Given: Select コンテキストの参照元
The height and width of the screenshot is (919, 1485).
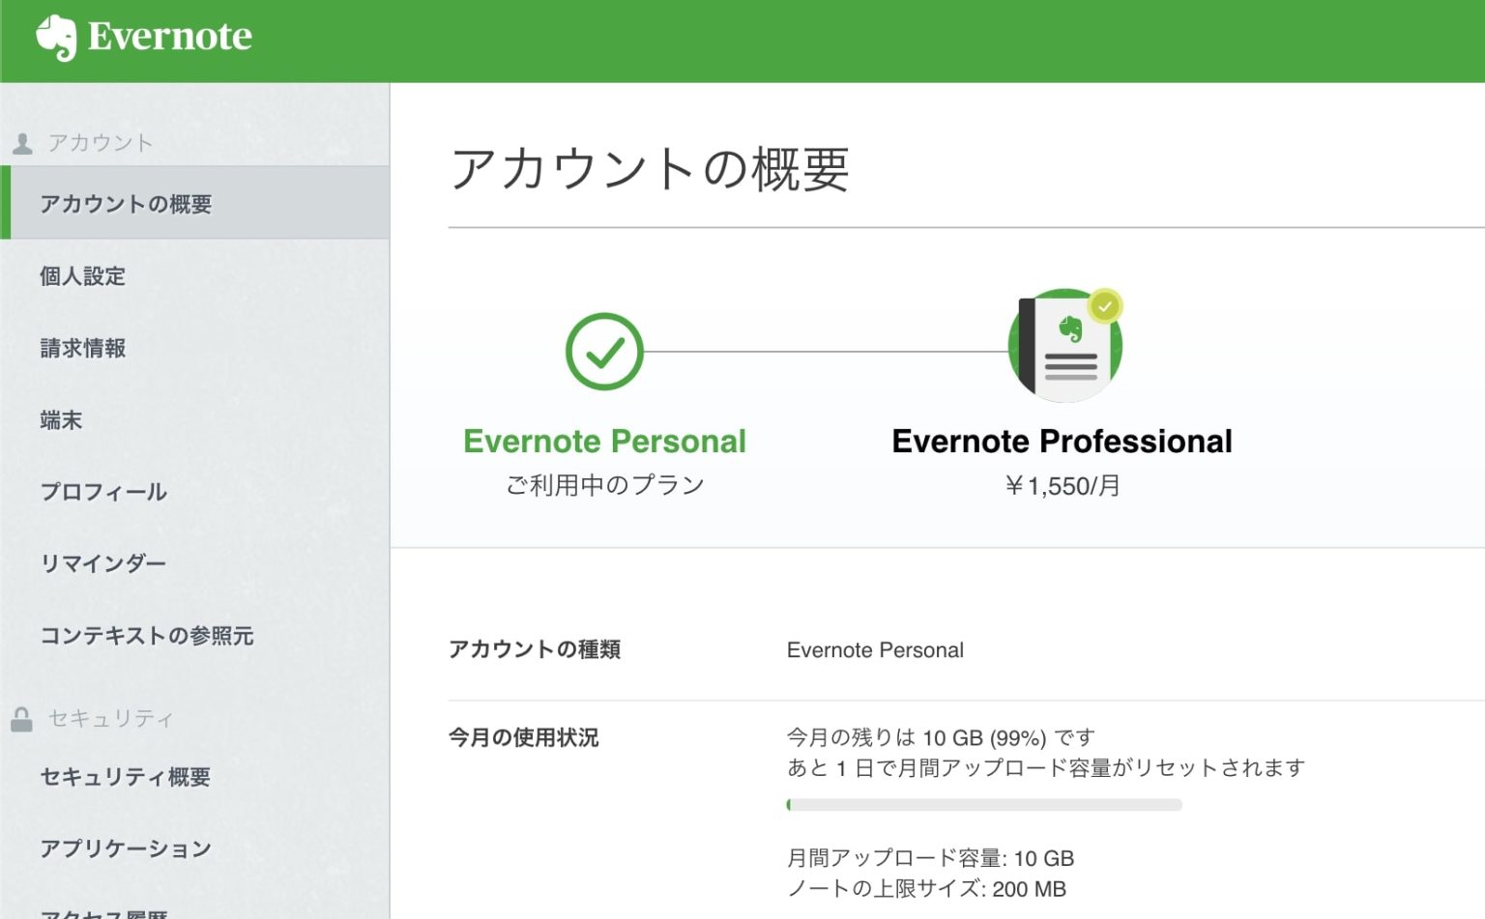Looking at the screenshot, I should [x=148, y=636].
